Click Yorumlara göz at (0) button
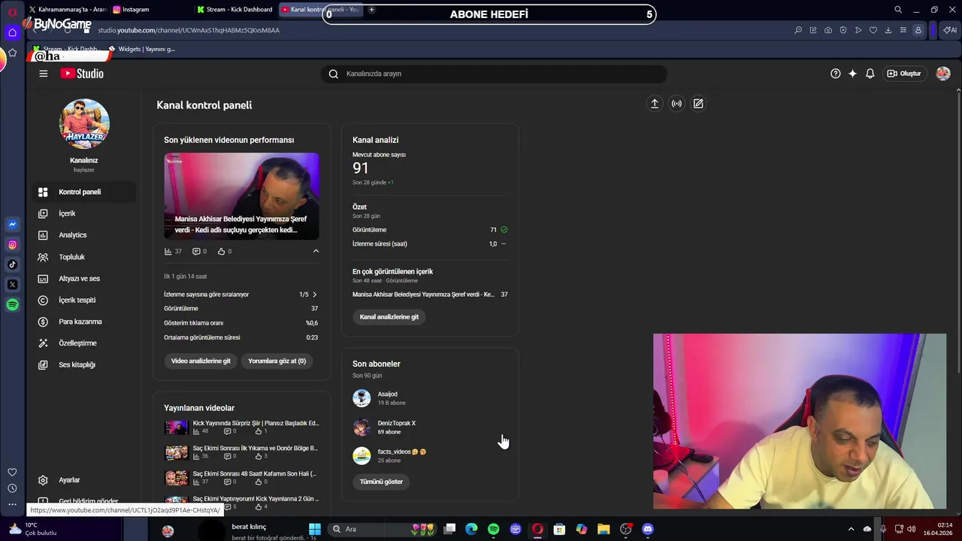This screenshot has height=541, width=962. tap(277, 361)
